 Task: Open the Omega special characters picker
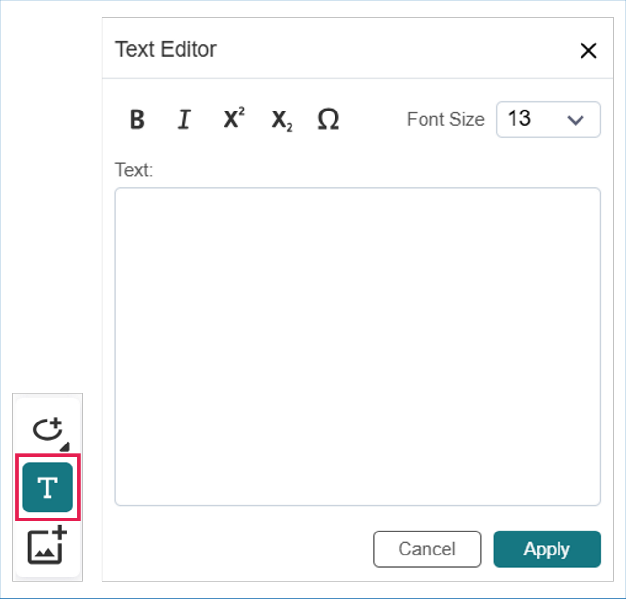(x=328, y=119)
